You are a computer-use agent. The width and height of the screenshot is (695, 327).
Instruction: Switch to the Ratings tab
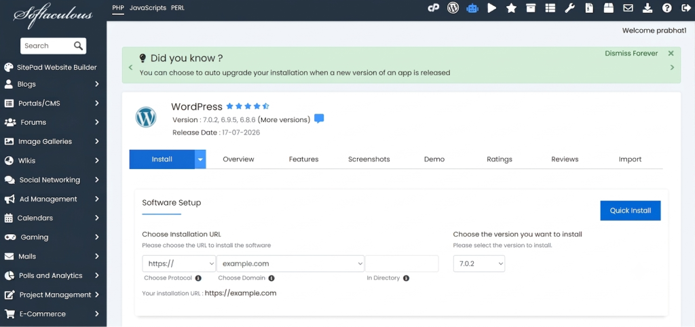click(x=500, y=159)
